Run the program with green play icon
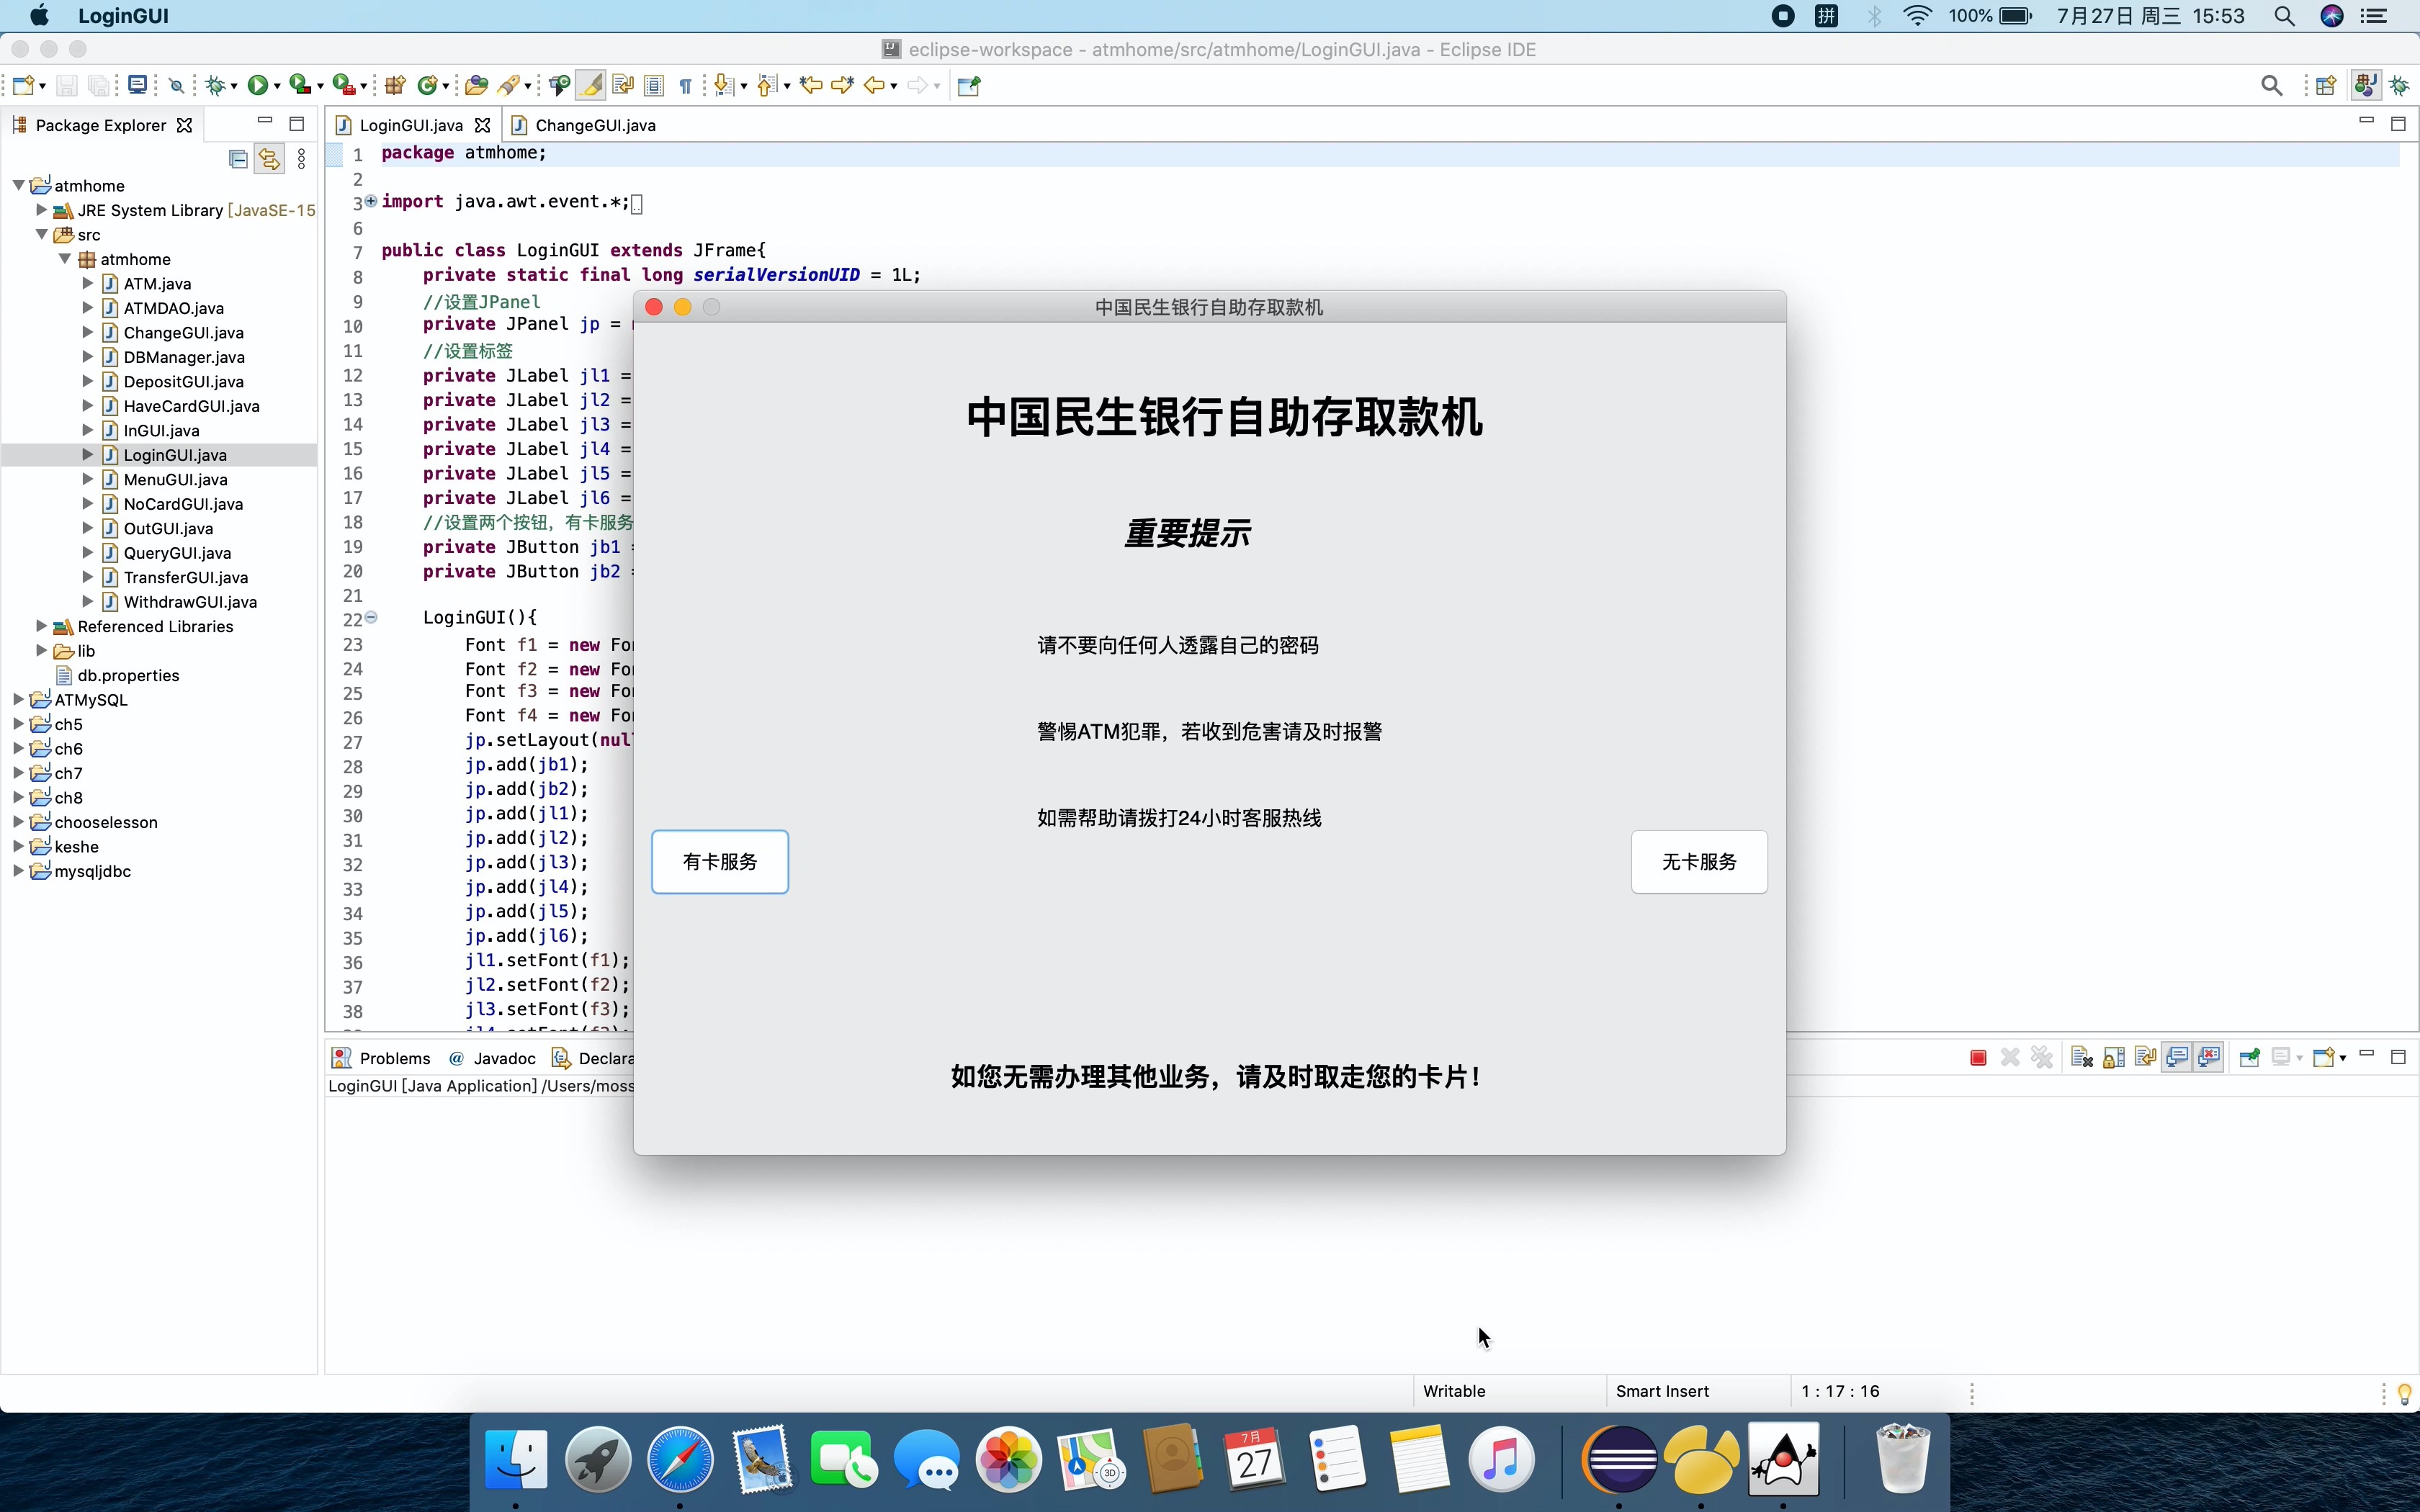 (x=258, y=86)
